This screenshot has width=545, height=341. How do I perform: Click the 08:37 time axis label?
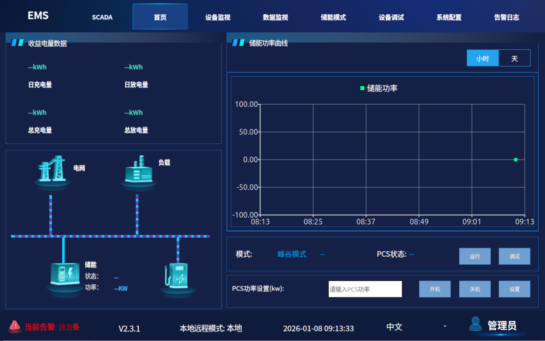(366, 222)
